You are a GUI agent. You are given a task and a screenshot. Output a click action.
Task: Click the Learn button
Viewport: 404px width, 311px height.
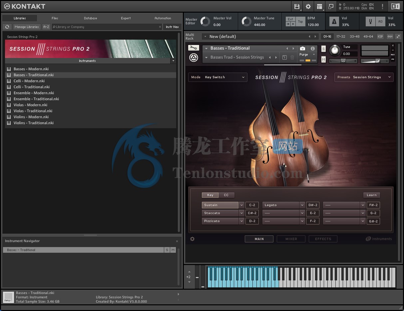(372, 195)
